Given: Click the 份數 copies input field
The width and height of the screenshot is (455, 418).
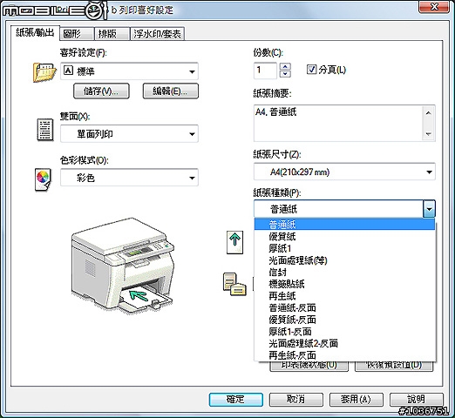Looking at the screenshot, I should 265,71.
